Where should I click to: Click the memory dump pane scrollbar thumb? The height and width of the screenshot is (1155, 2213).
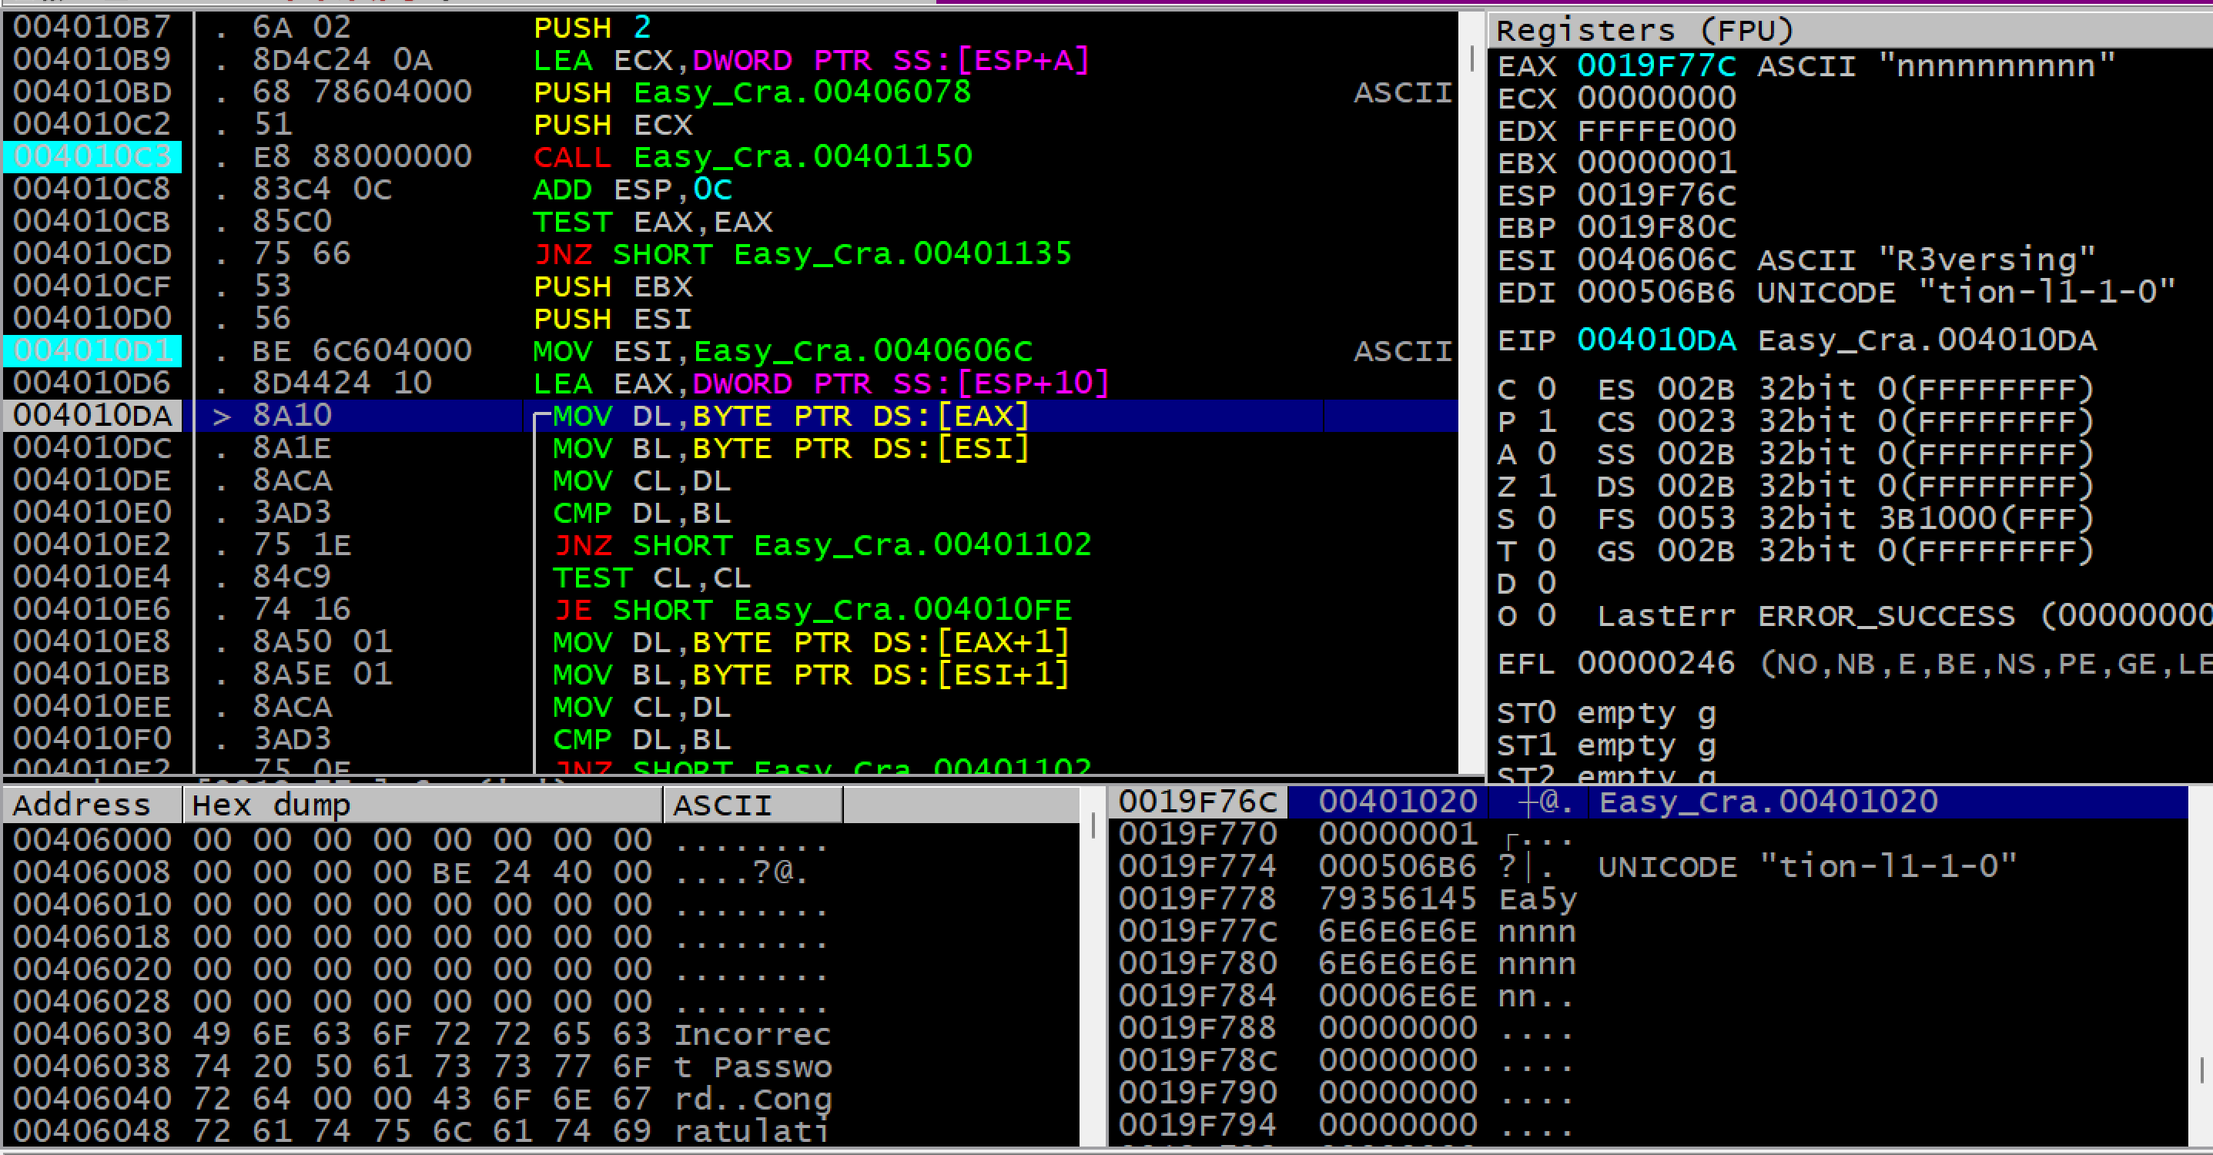point(1093,826)
